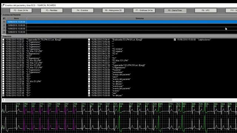Viewport: 237px width, 133px height.
Task: Click the ECG strip waveform display
Action: point(119,117)
